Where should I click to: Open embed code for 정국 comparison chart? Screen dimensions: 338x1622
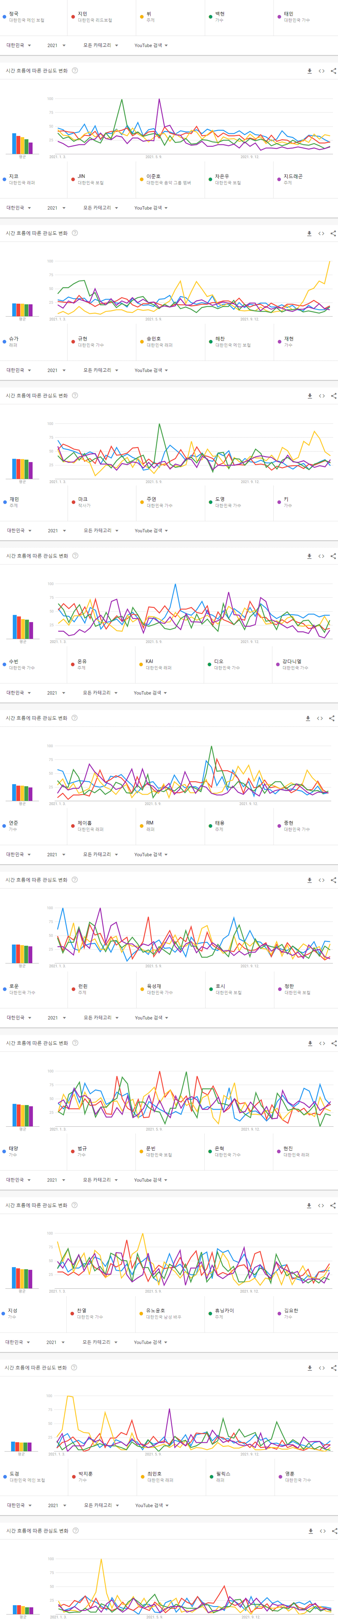(322, 71)
